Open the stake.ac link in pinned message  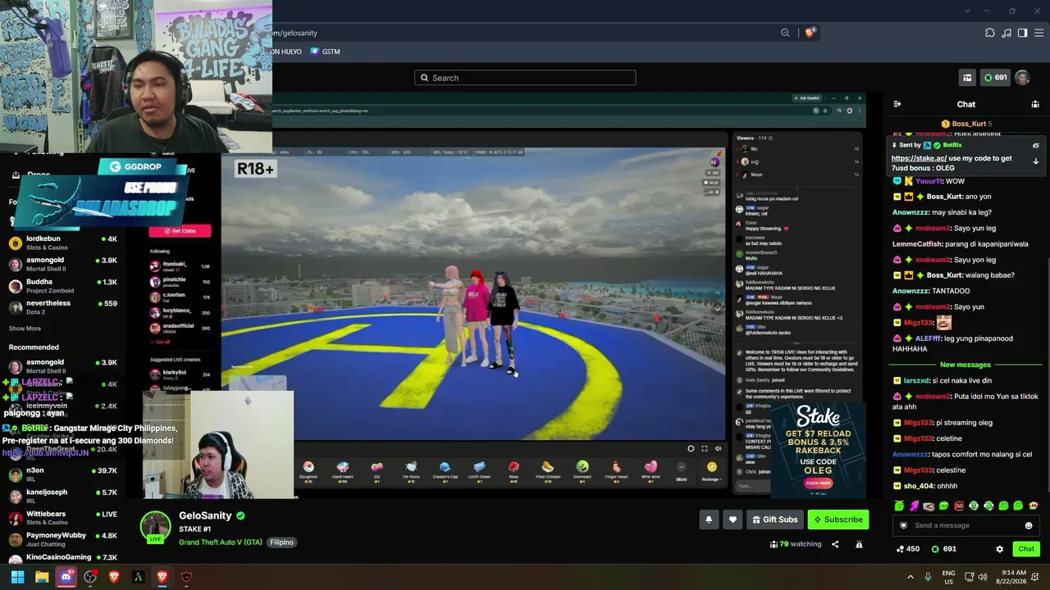919,158
